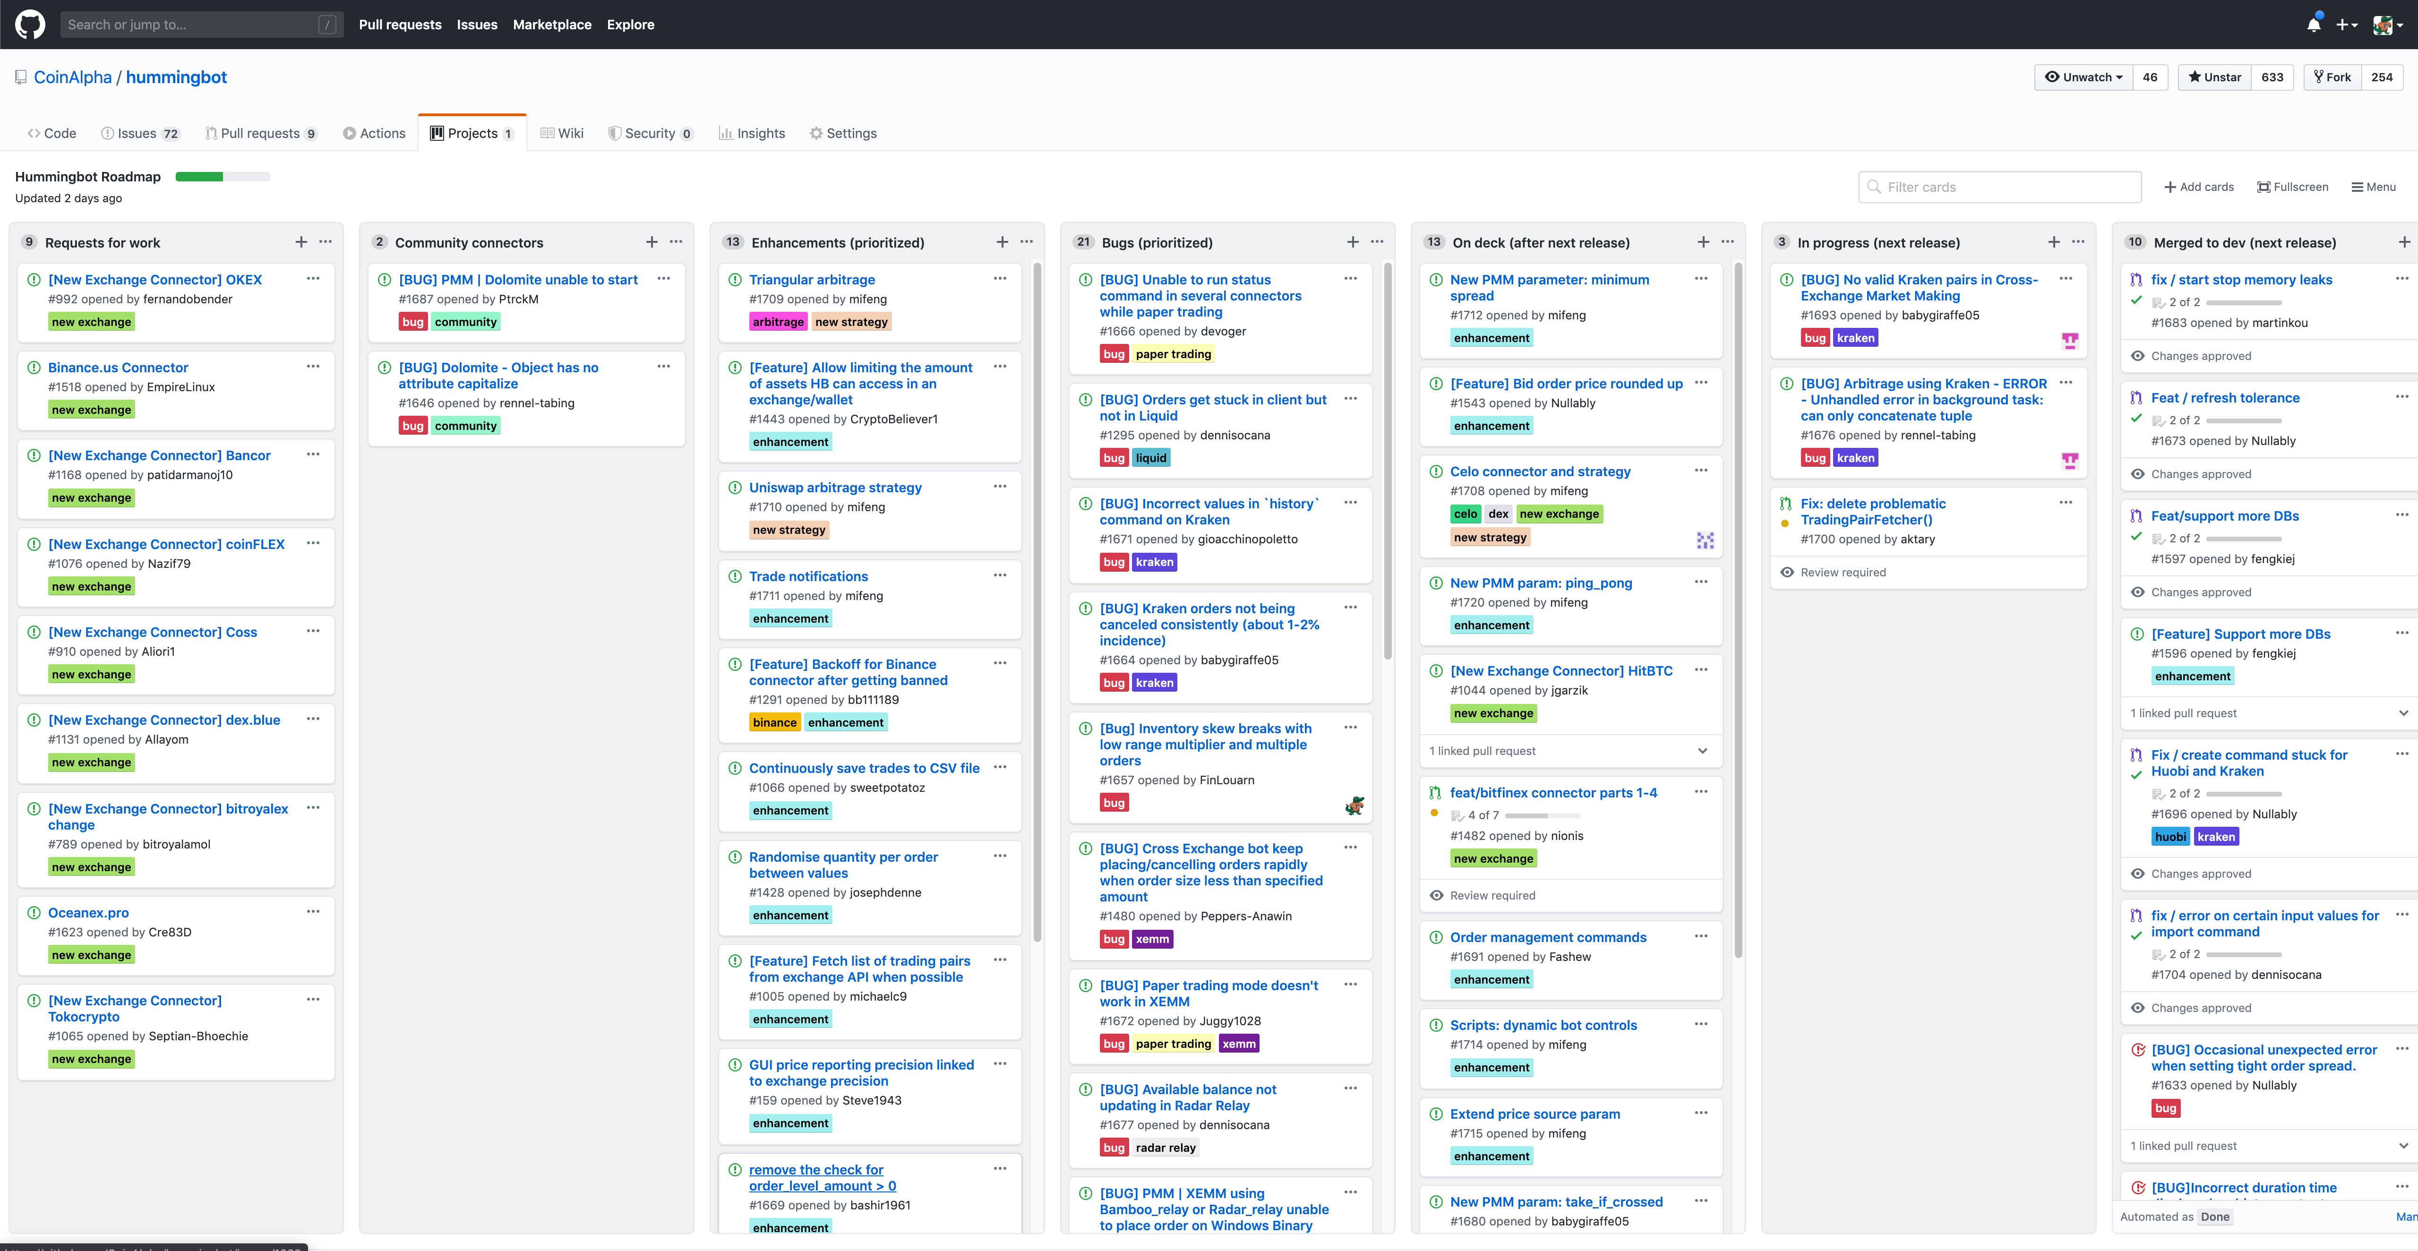The image size is (2418, 1251).
Task: Open card menu for PMM Dolomite unable to start
Action: click(x=664, y=279)
